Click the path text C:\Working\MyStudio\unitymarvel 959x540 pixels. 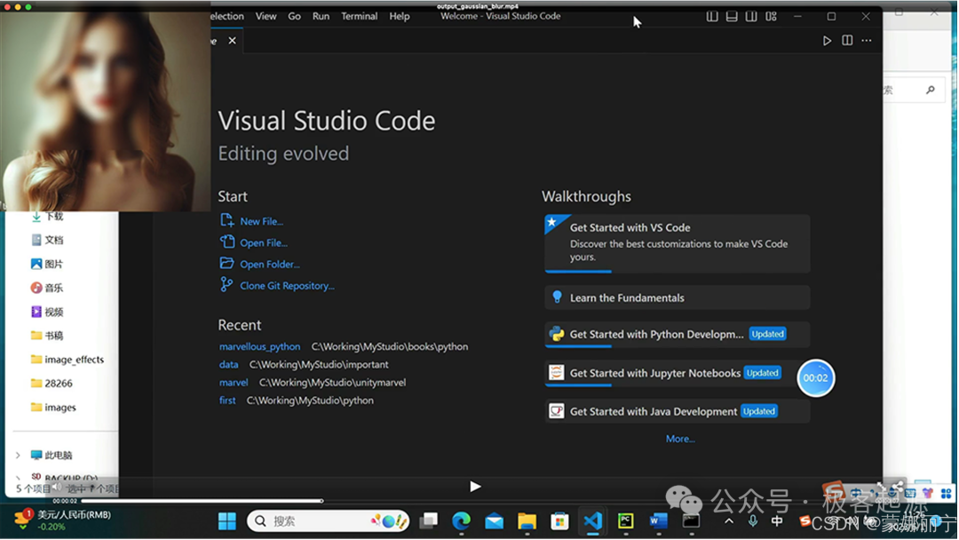pos(332,383)
